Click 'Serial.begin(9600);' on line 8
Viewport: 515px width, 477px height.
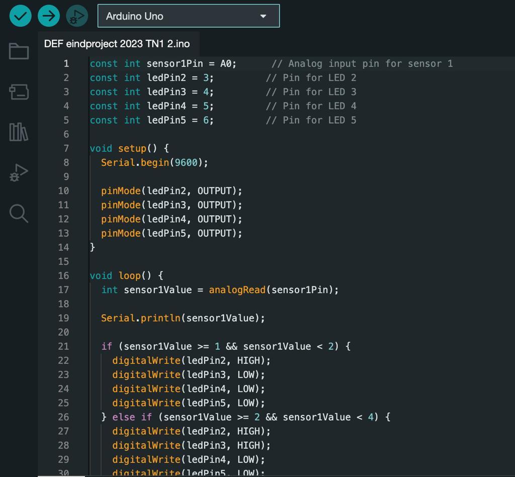154,162
